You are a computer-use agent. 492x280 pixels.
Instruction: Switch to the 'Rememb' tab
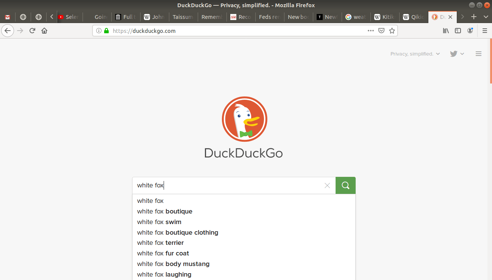click(212, 17)
